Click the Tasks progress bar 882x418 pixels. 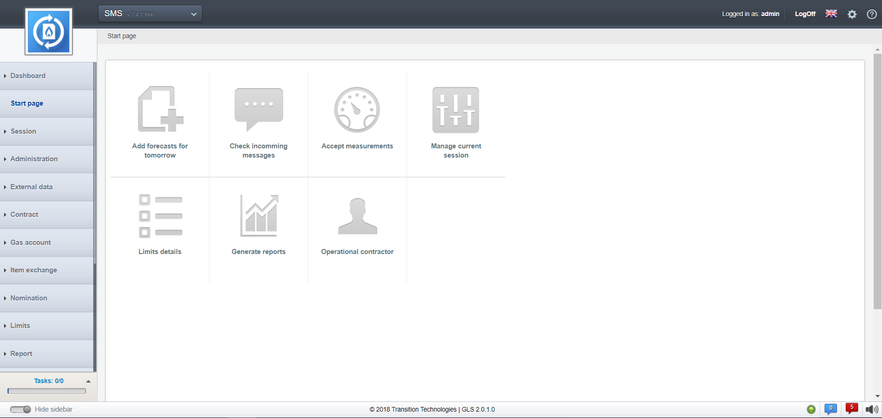tap(47, 391)
